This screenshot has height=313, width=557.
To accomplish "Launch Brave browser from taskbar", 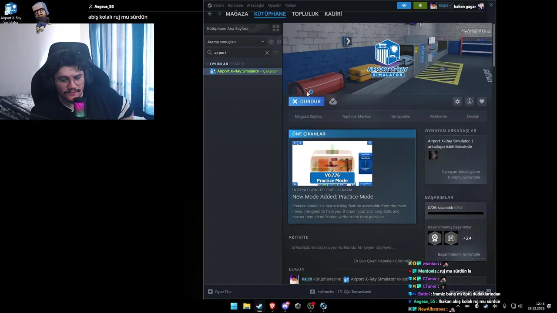I will [272, 306].
